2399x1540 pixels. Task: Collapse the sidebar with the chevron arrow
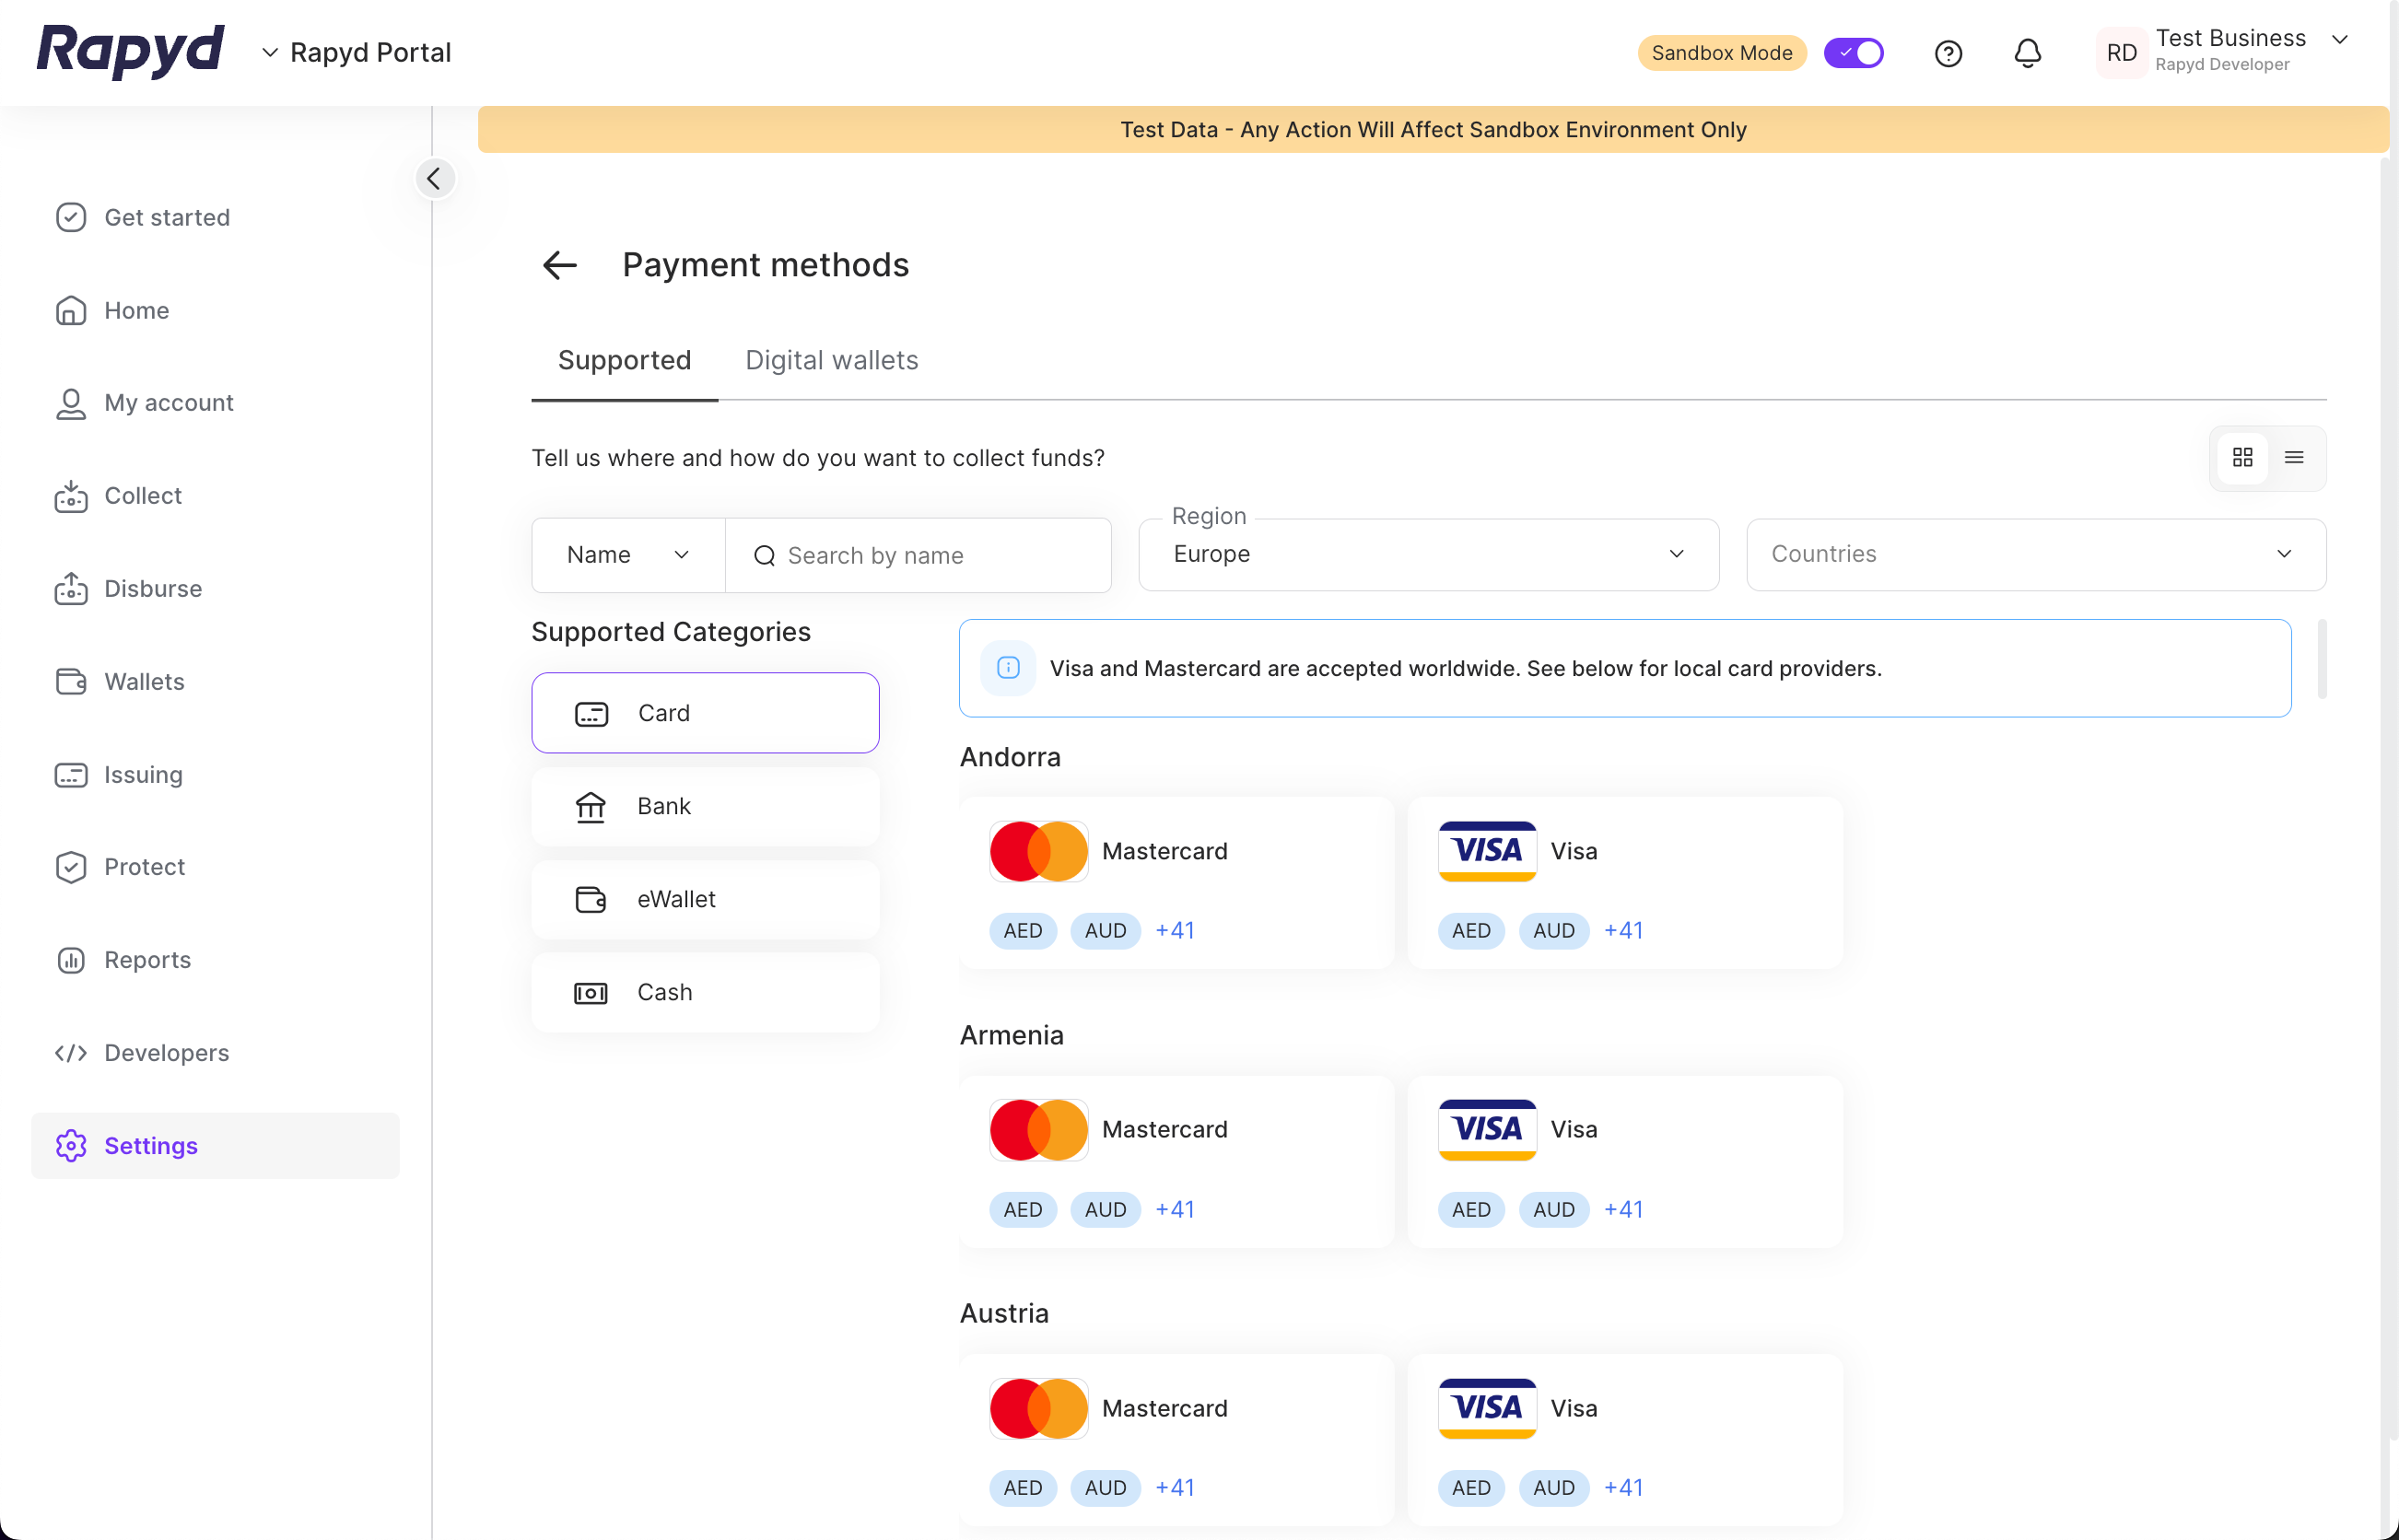click(x=434, y=179)
